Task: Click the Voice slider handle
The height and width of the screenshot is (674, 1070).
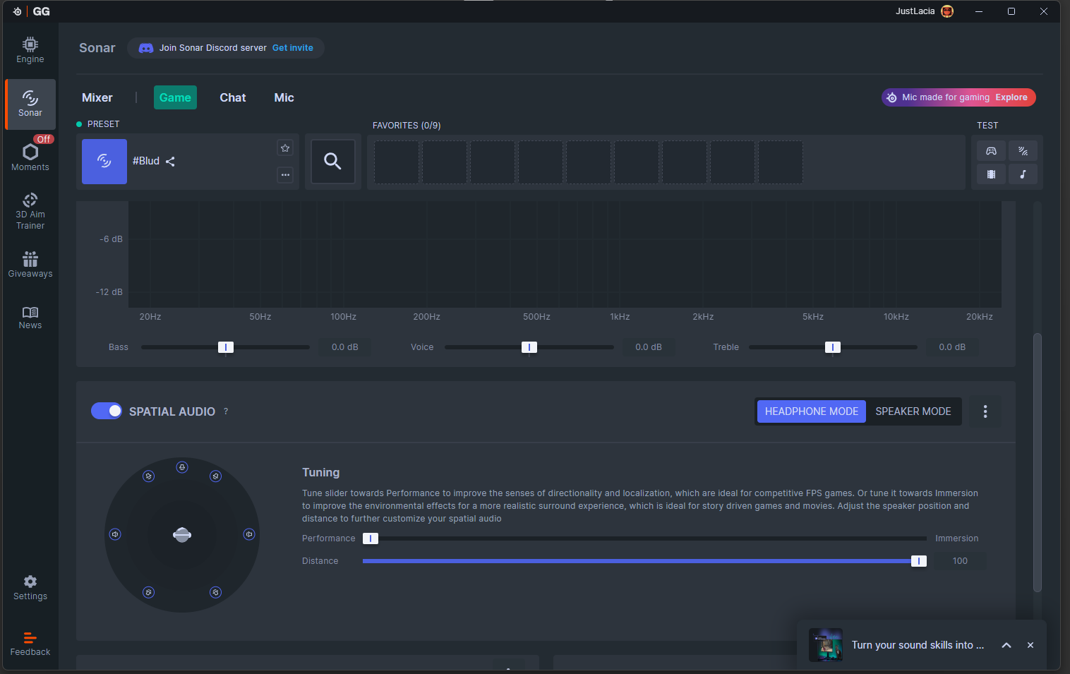Action: click(x=529, y=347)
